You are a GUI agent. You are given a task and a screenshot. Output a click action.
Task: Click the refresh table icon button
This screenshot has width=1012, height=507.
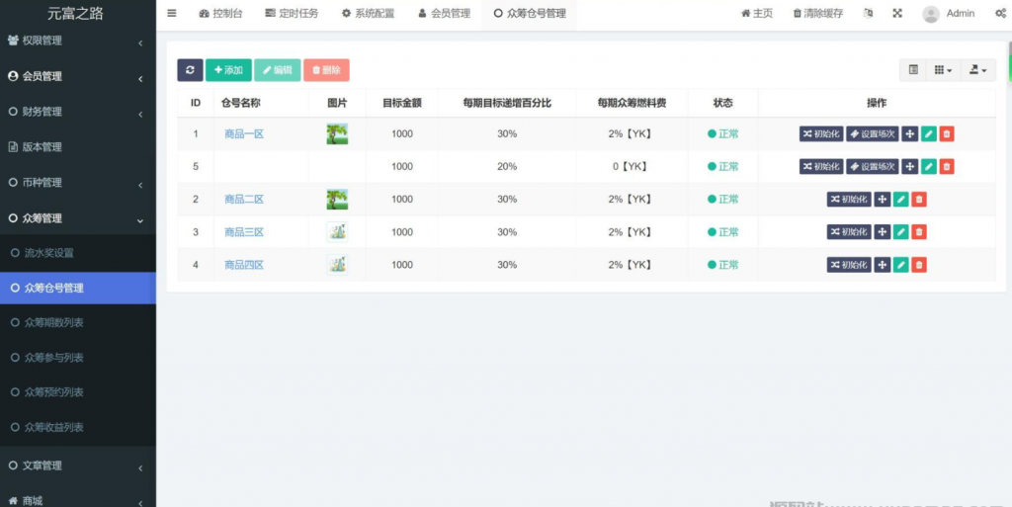tap(190, 70)
